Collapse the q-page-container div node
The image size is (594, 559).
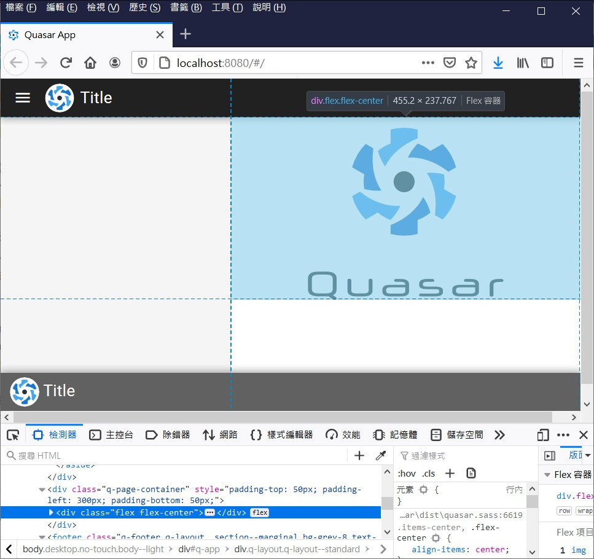[x=42, y=490]
